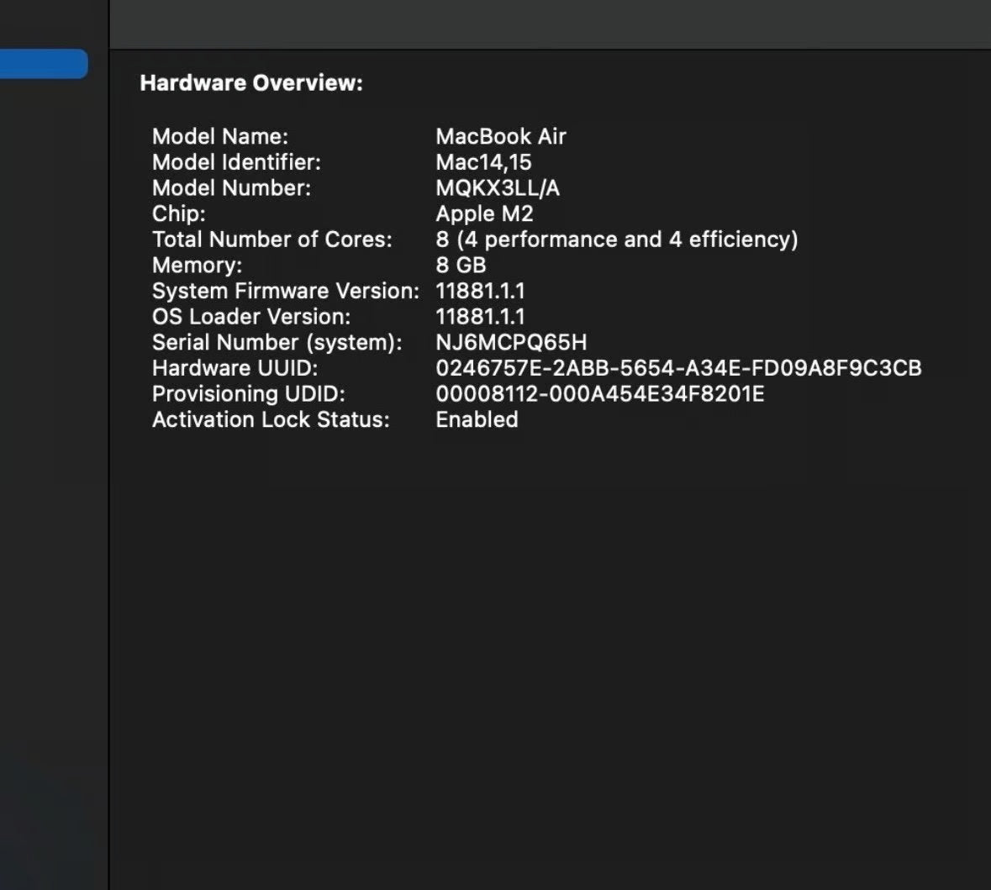Click the Chip label
The width and height of the screenshot is (991, 890).
[178, 213]
